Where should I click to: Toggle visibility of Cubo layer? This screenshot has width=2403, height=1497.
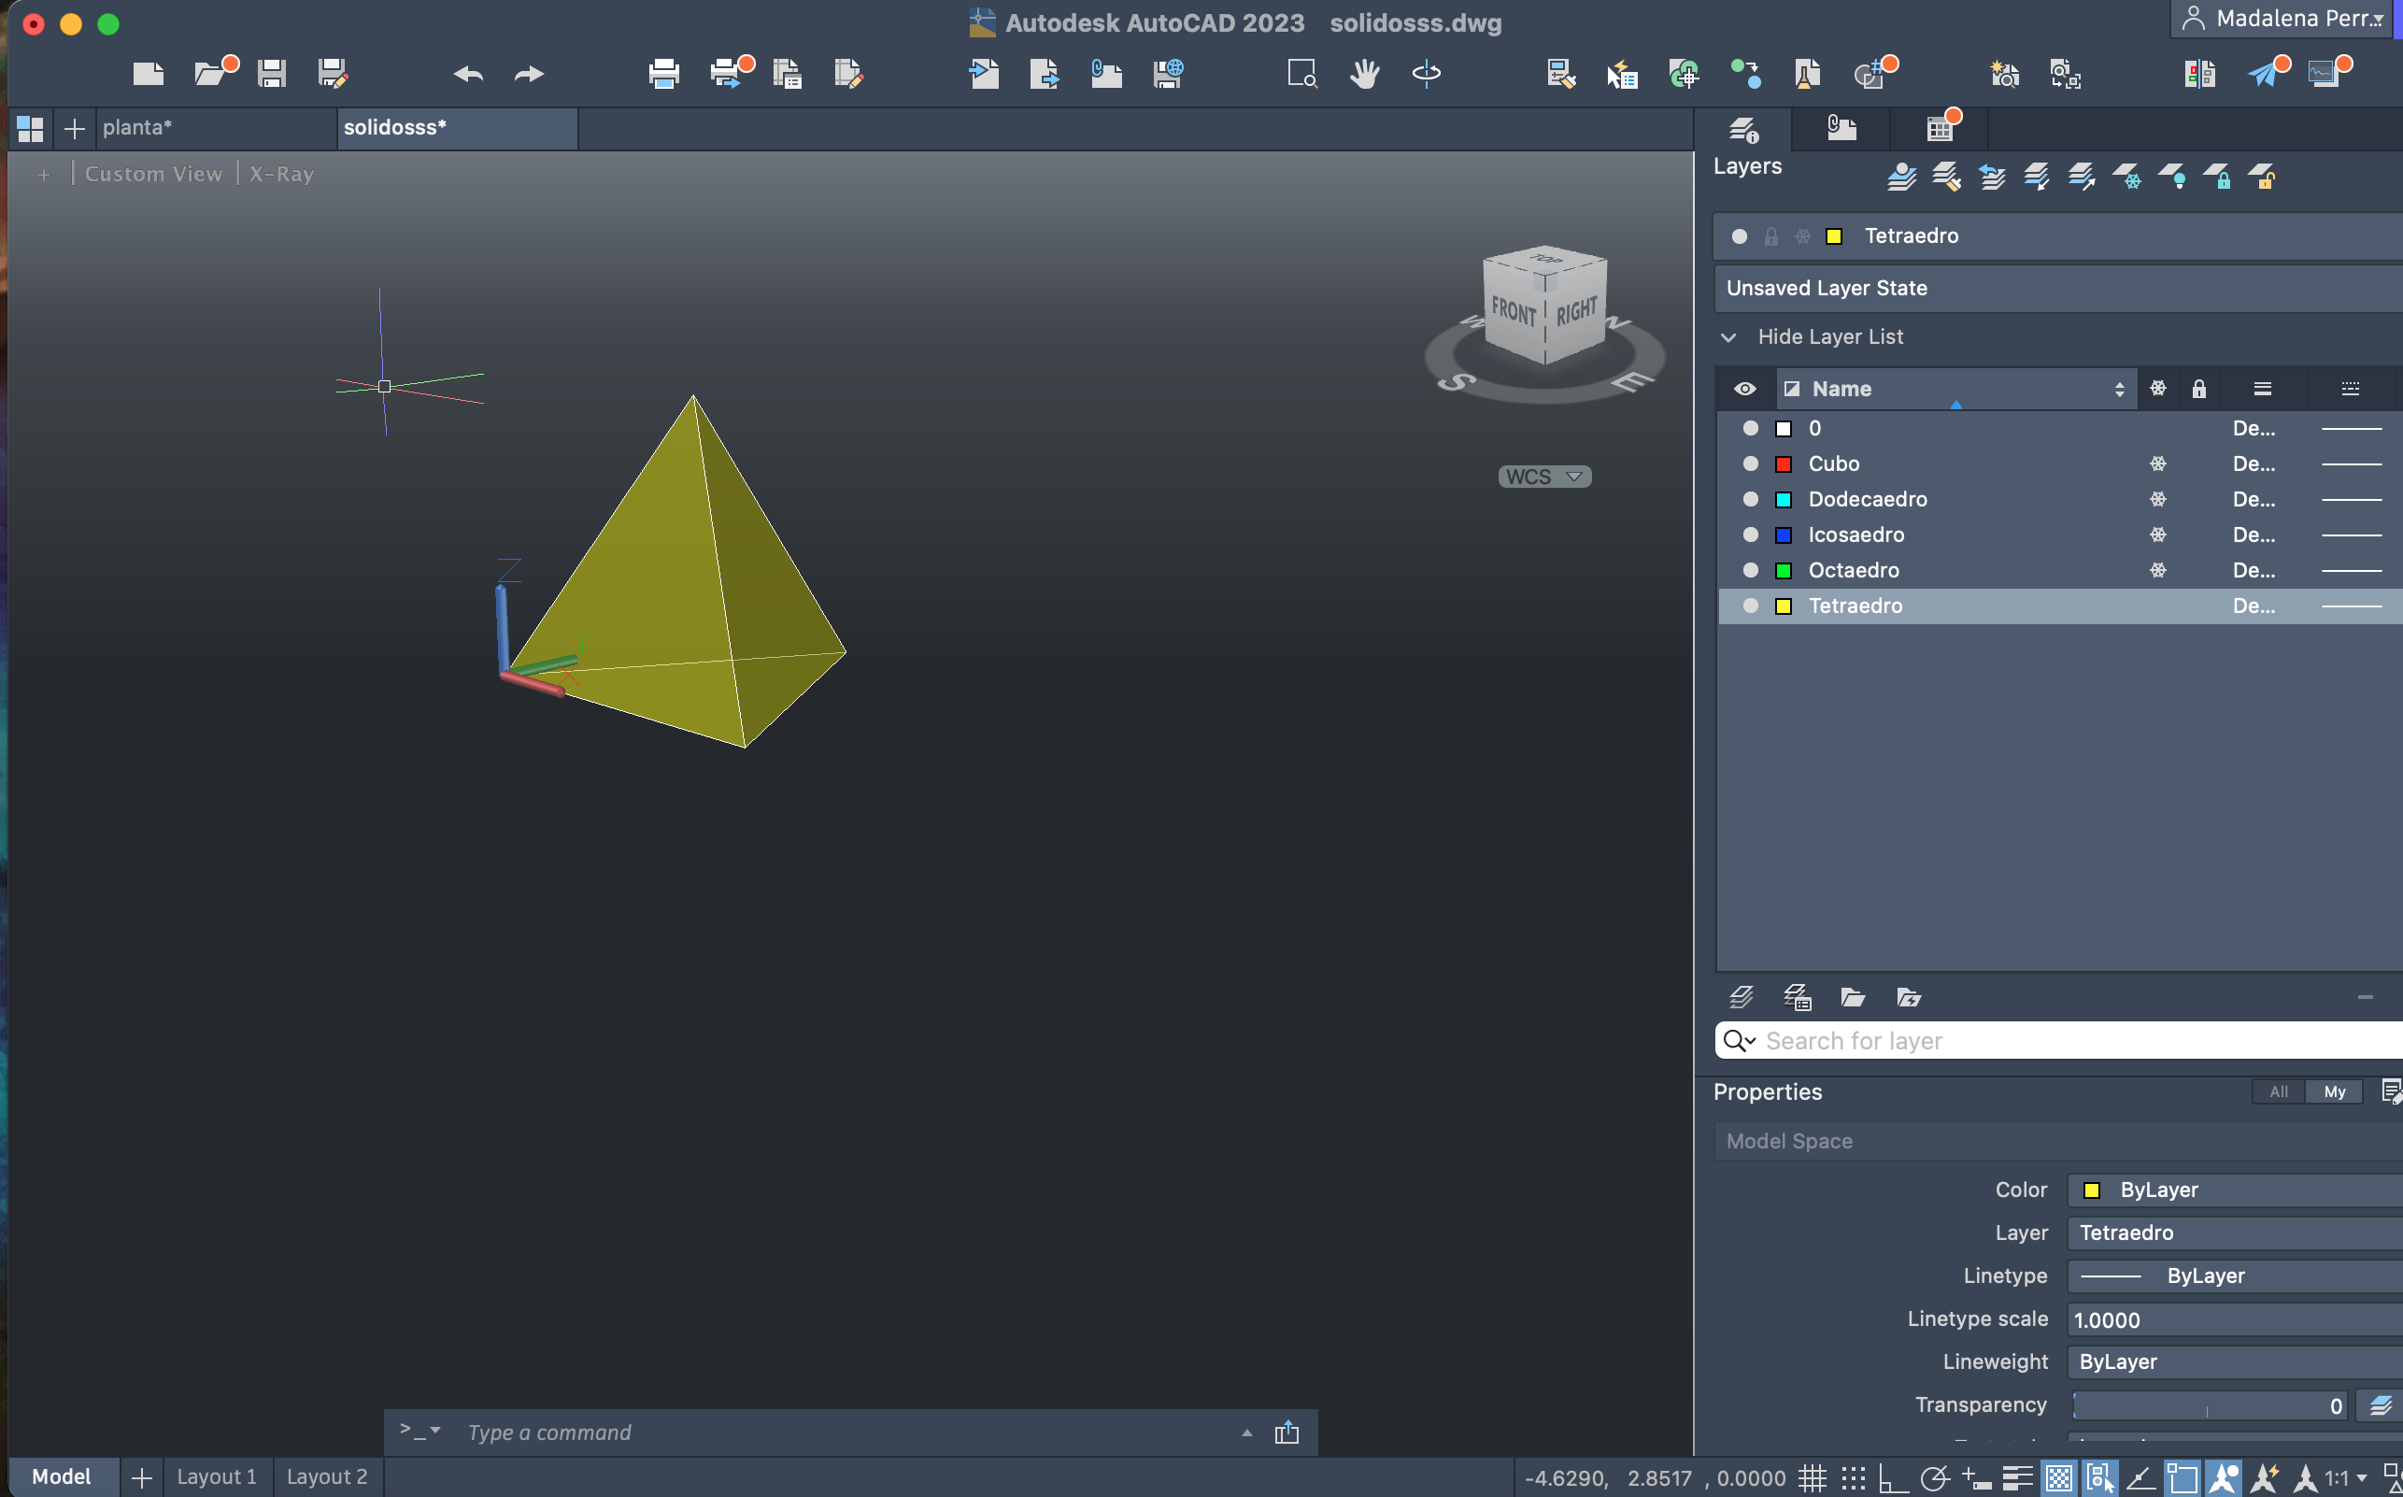[1750, 463]
